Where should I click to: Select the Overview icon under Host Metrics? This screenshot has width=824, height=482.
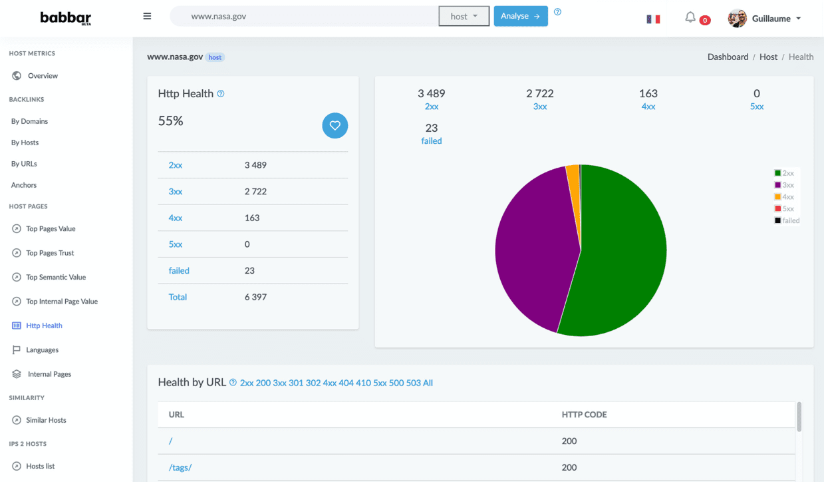tap(15, 75)
